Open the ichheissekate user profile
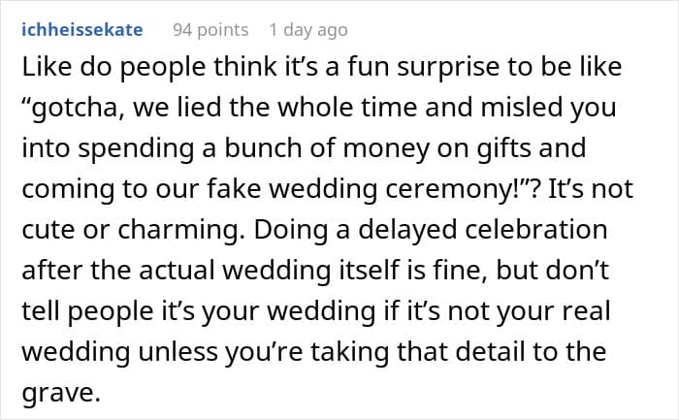 (x=82, y=30)
